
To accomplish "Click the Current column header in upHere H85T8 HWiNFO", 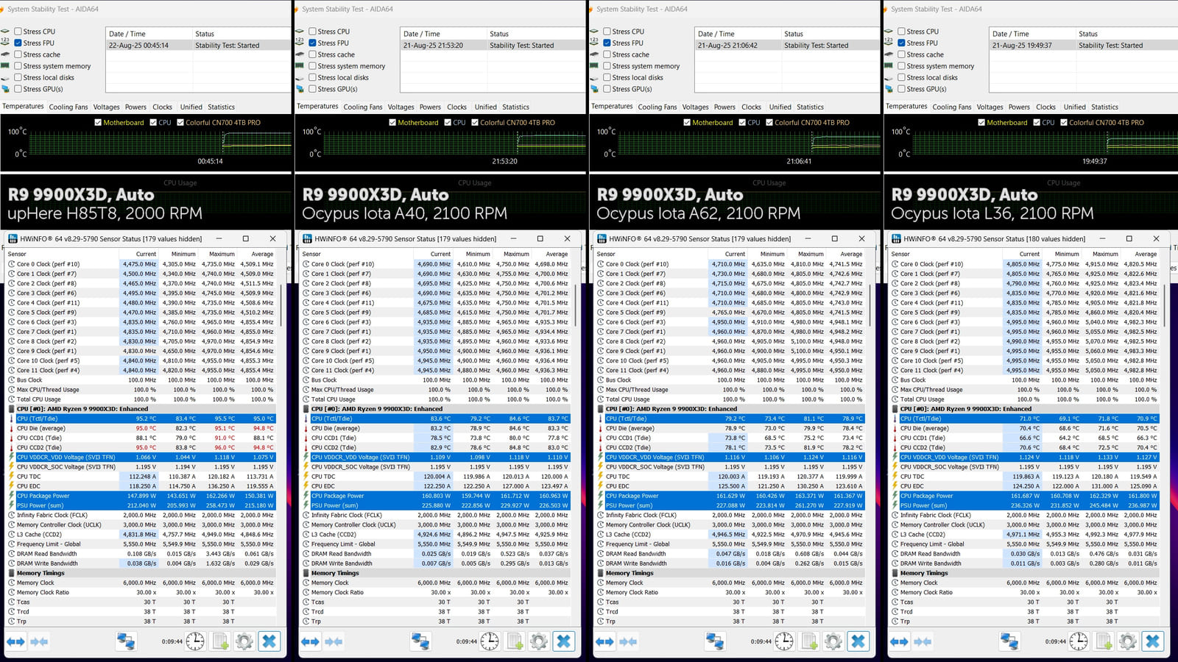I will (x=139, y=254).
